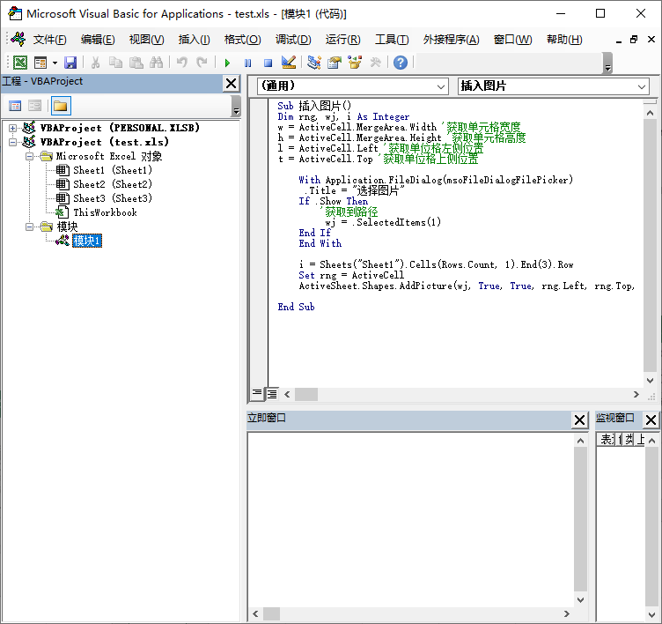Close the 监视窗口 pane
The width and height of the screenshot is (662, 624).
pos(651,420)
